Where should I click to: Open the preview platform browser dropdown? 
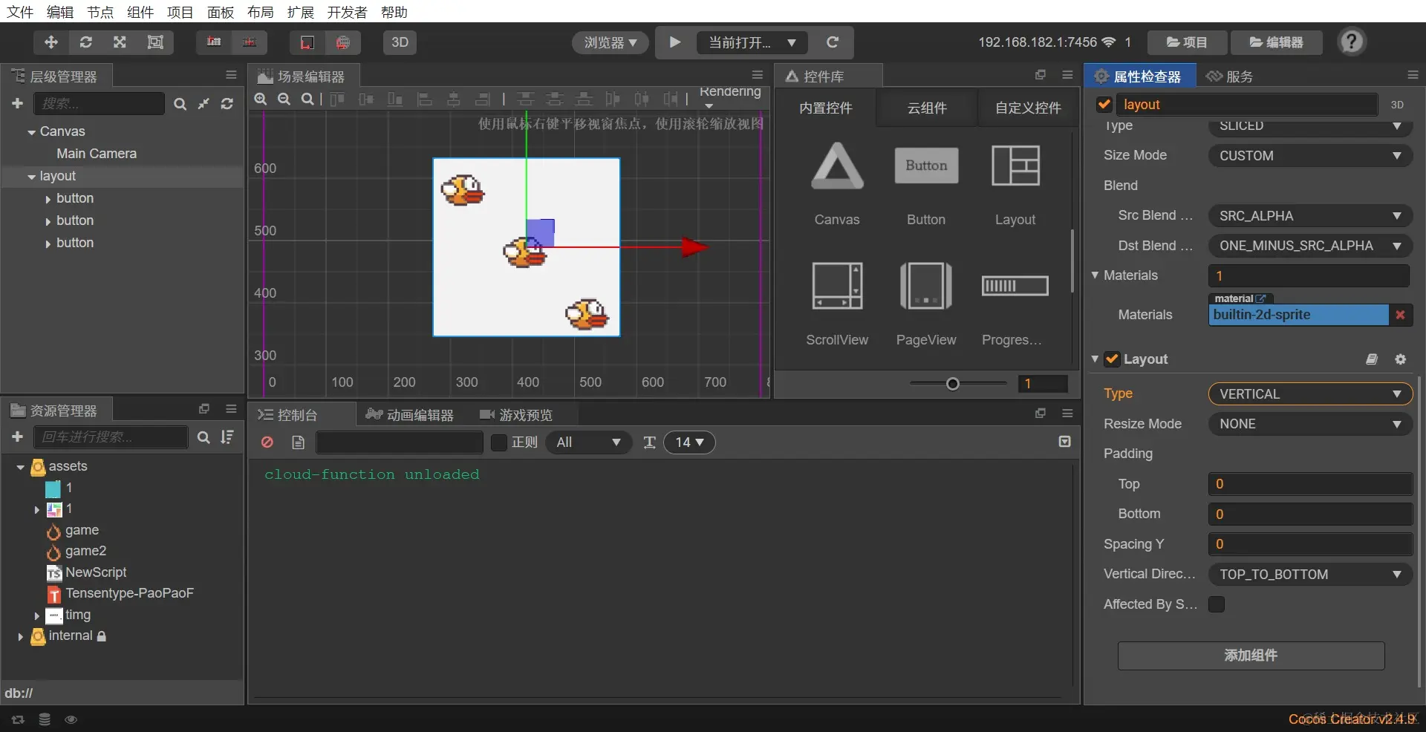pyautogui.click(x=610, y=42)
